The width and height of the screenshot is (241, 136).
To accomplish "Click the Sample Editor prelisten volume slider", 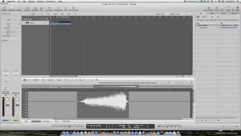I will (90, 80).
